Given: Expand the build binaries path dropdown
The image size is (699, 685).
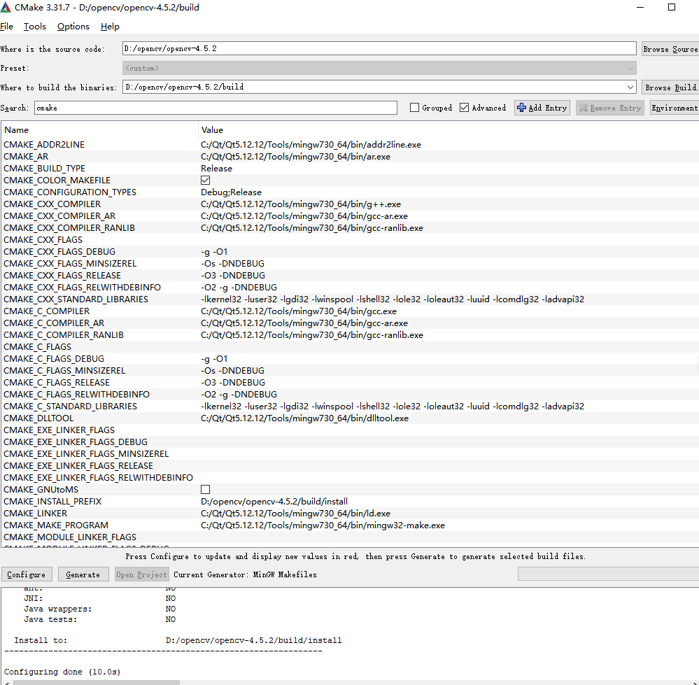Looking at the screenshot, I should (630, 87).
